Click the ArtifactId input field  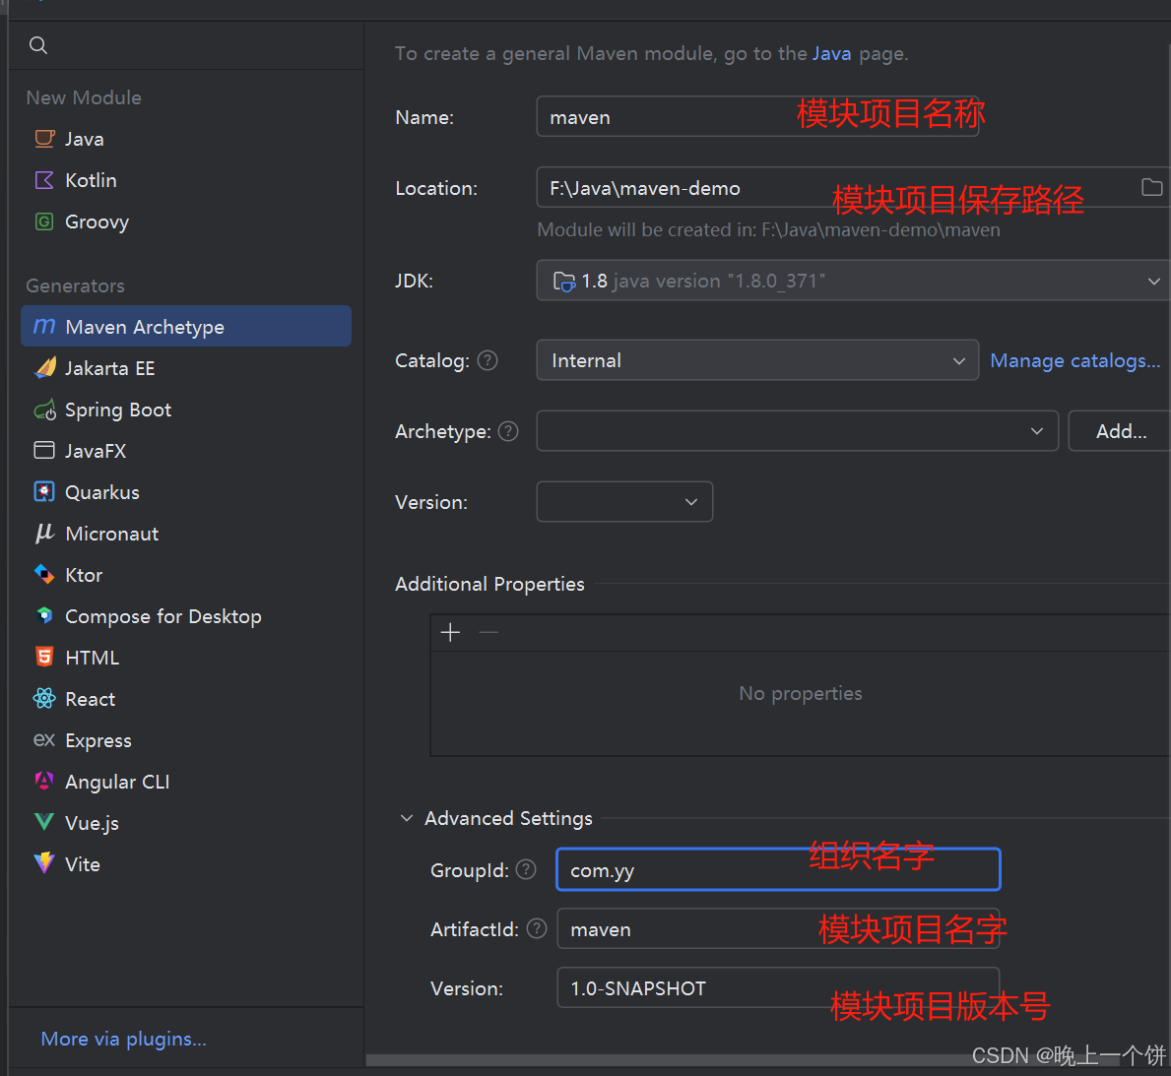[778, 928]
